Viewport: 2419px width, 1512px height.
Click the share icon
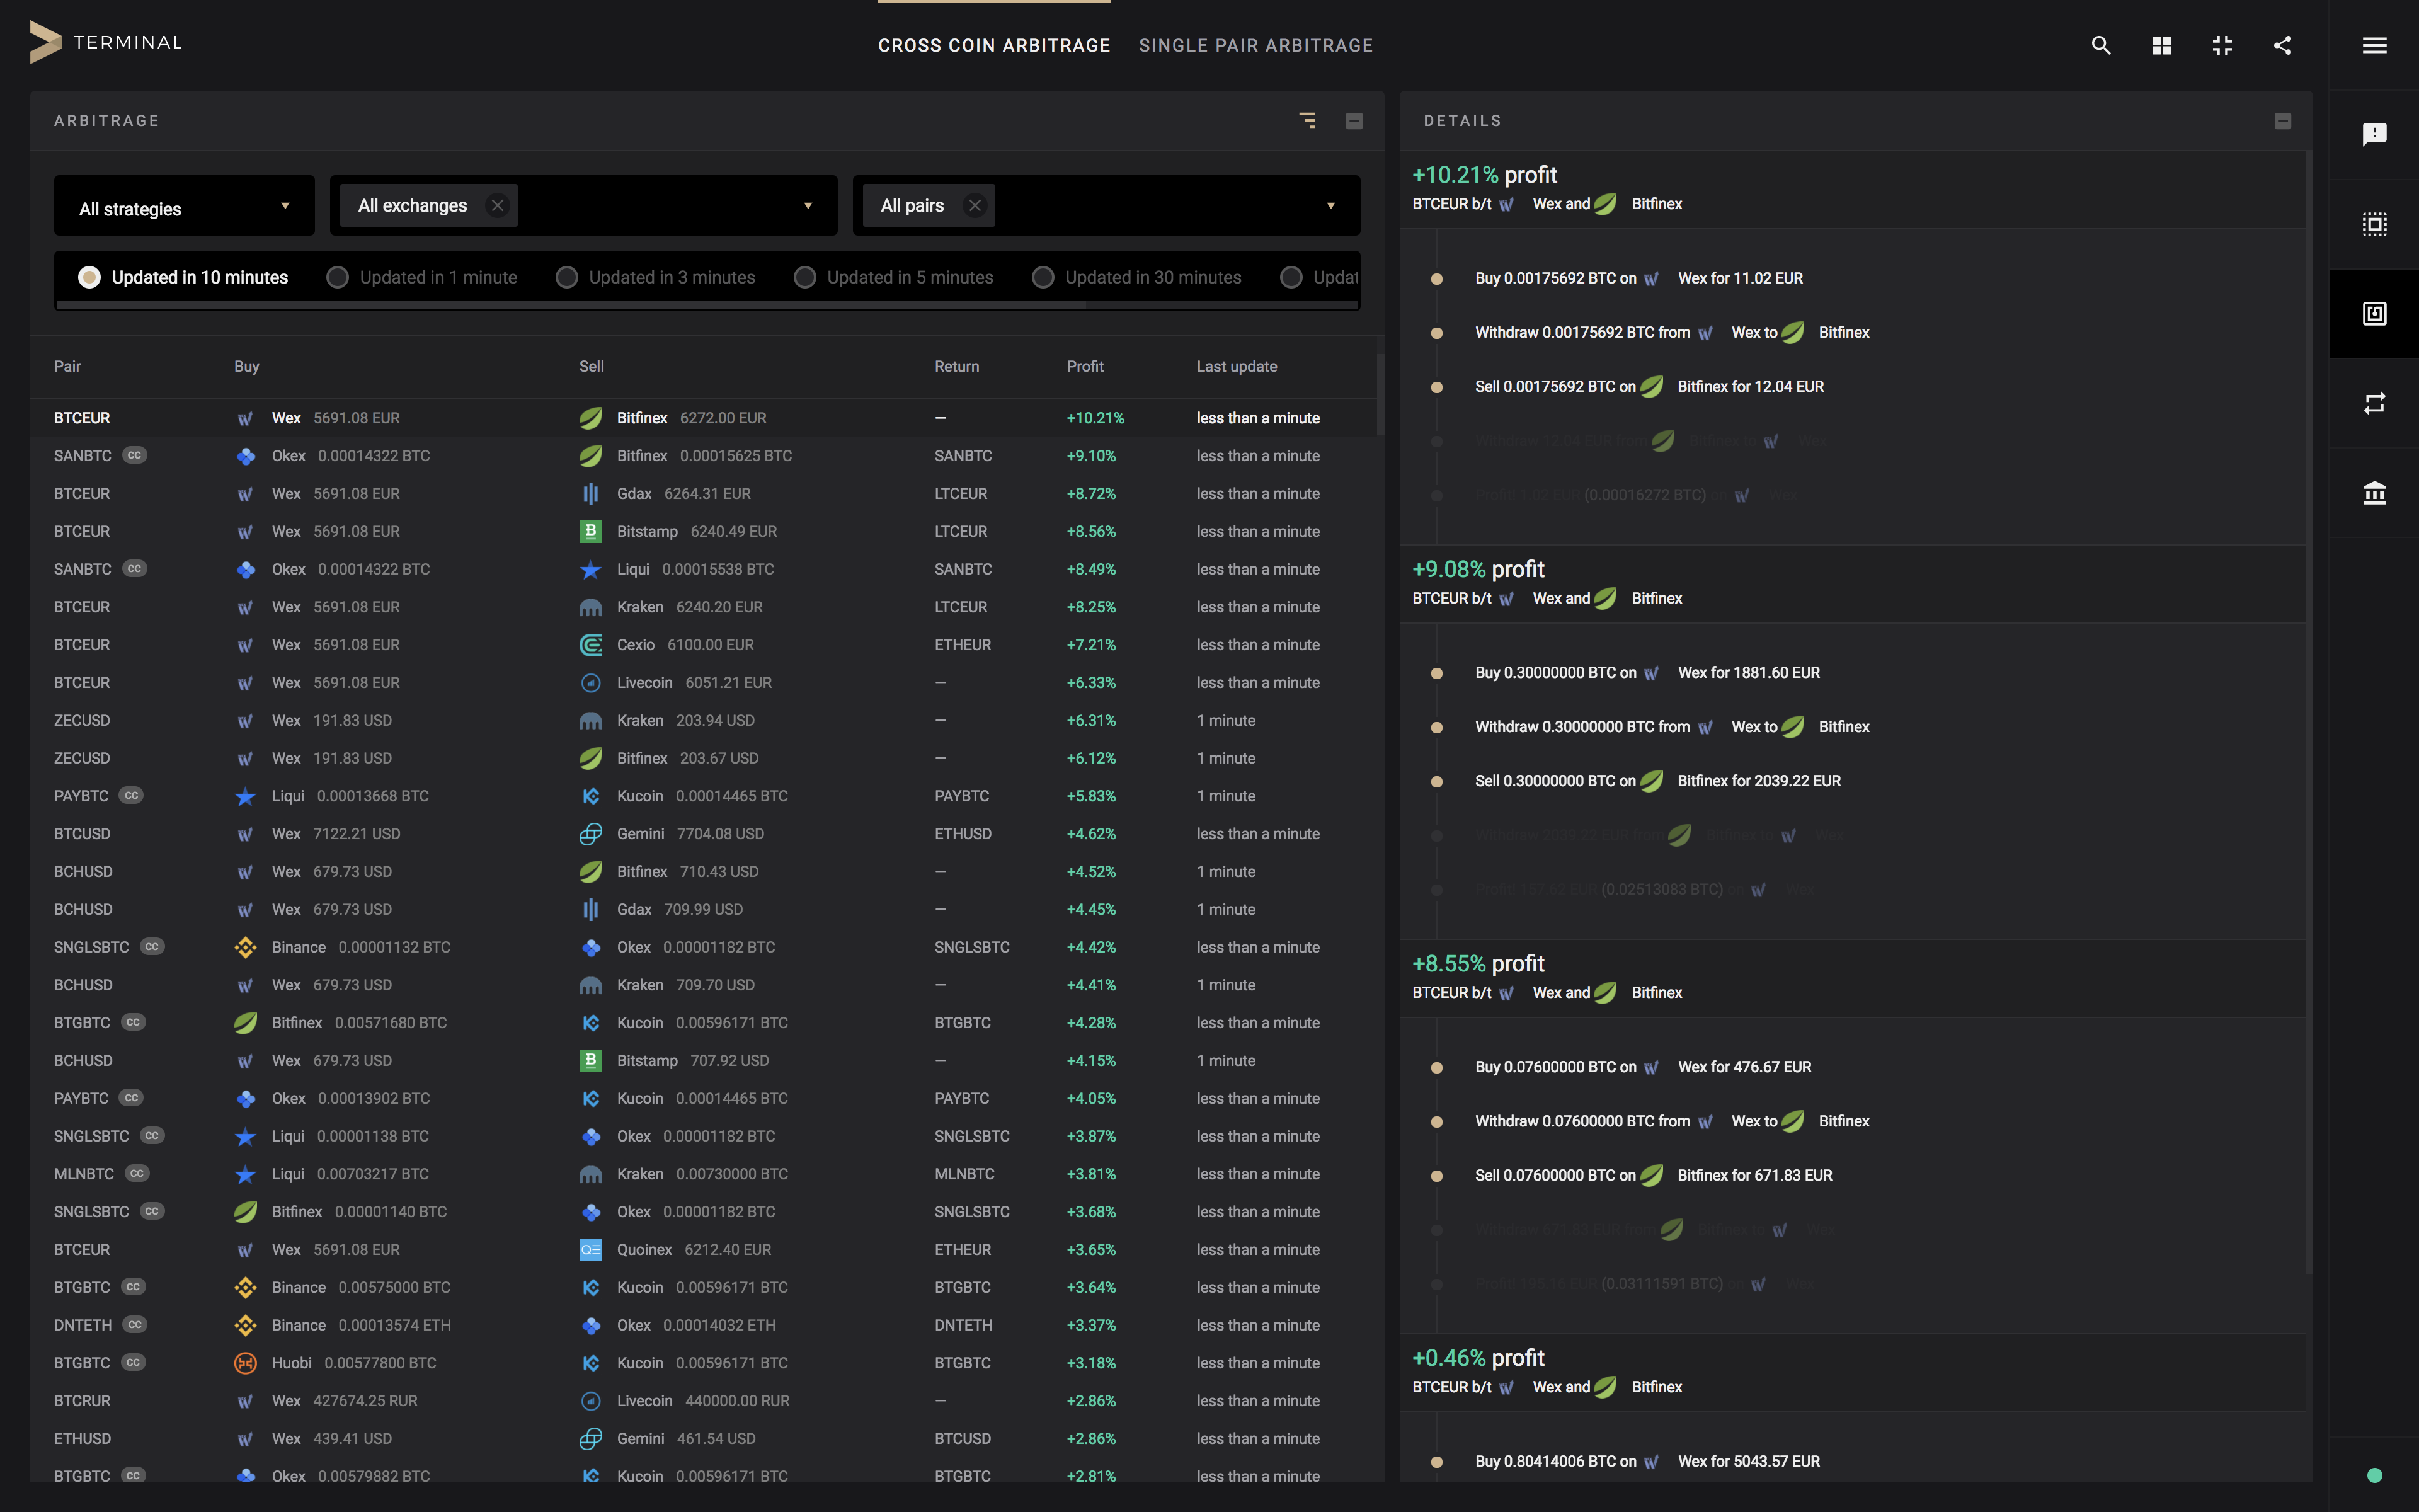(x=2282, y=45)
